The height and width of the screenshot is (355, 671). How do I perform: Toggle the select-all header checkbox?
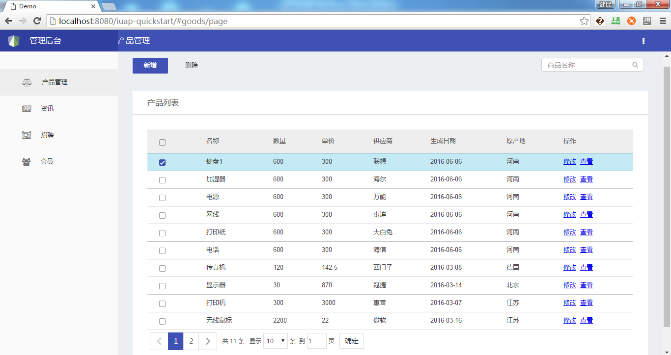click(x=163, y=142)
